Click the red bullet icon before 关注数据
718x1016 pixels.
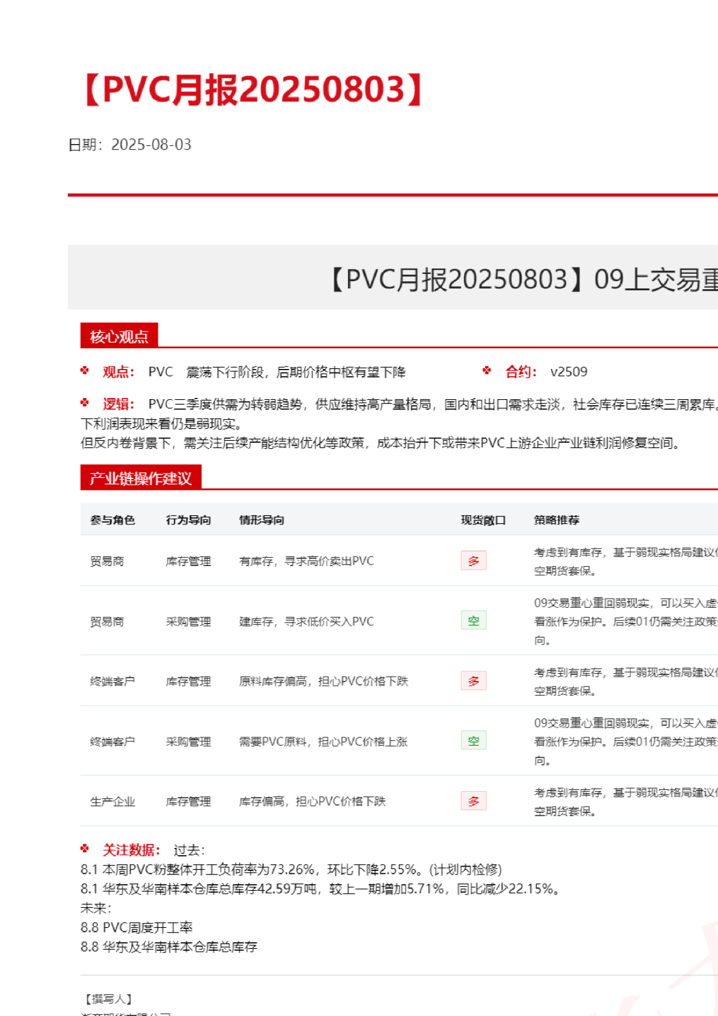pyautogui.click(x=85, y=849)
